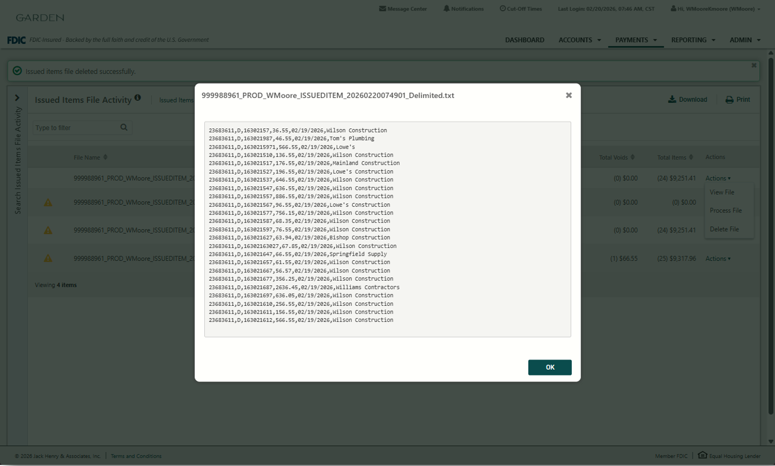775x466 pixels.
Task: Click the Type to filter input field
Action: [x=76, y=128]
